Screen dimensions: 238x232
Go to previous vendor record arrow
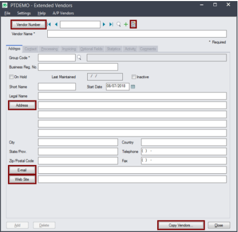(x=56, y=25)
